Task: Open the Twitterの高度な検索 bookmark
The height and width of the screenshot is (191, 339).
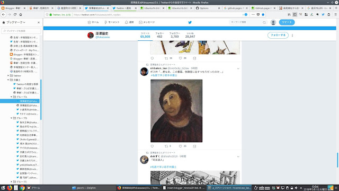Action: pyautogui.click(x=25, y=84)
